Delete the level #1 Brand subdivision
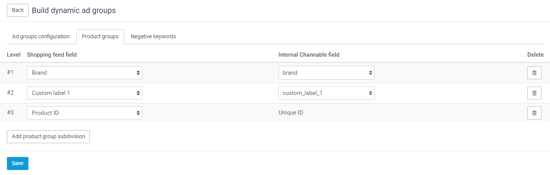 coord(534,73)
